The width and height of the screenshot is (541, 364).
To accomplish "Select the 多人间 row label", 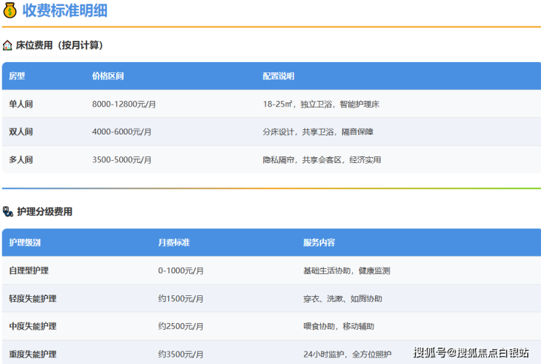I will (x=21, y=159).
